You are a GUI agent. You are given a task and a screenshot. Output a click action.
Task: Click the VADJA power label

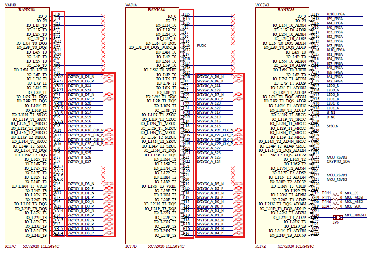pyautogui.click(x=131, y=5)
